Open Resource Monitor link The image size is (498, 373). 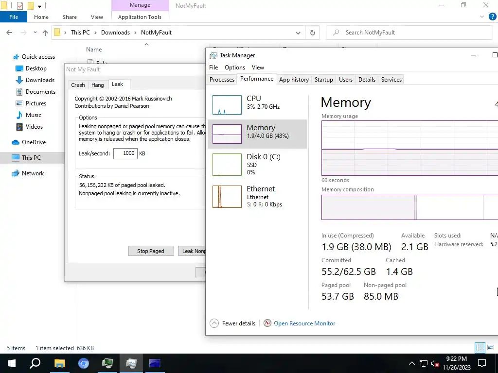point(304,323)
